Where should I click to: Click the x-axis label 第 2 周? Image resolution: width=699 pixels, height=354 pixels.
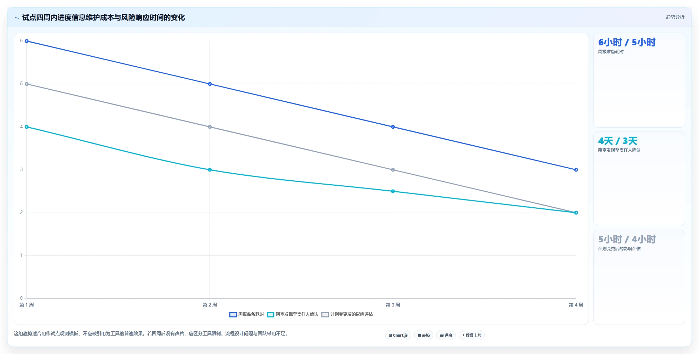[x=210, y=305]
